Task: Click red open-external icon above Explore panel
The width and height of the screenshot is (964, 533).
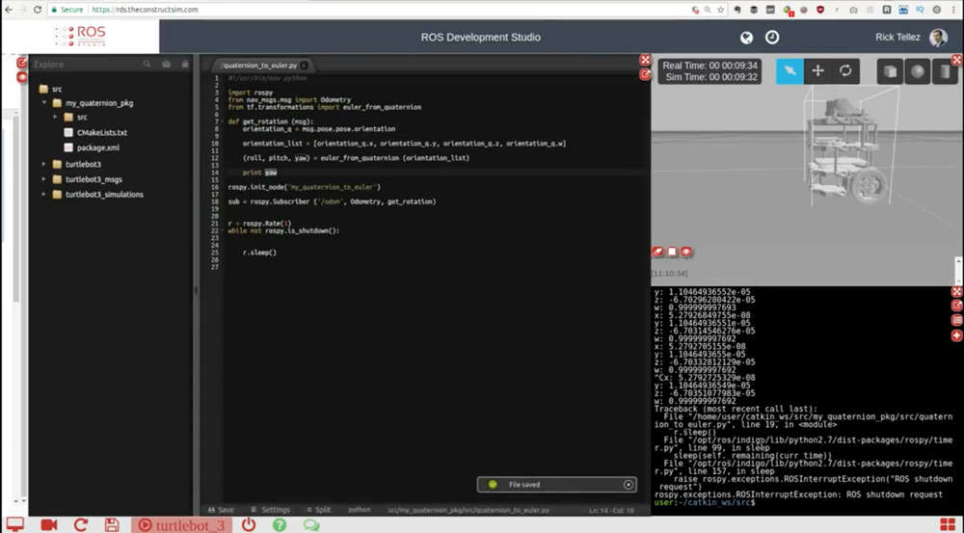Action: [22, 63]
